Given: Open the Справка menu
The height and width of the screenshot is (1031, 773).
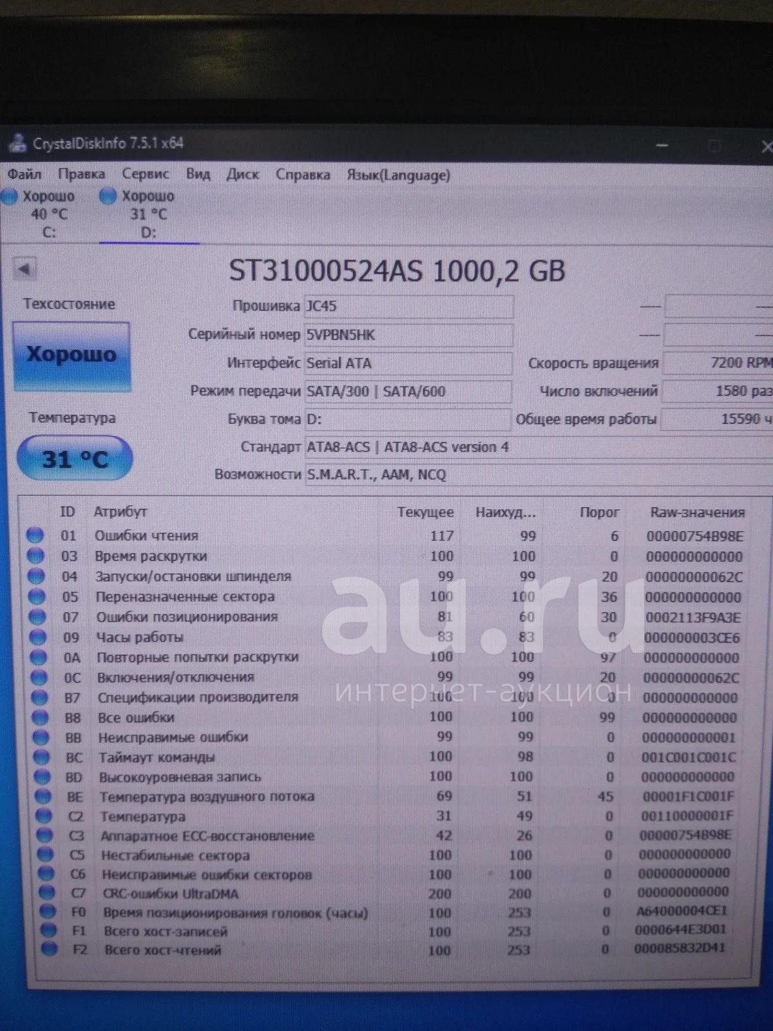Looking at the screenshot, I should tap(303, 175).
